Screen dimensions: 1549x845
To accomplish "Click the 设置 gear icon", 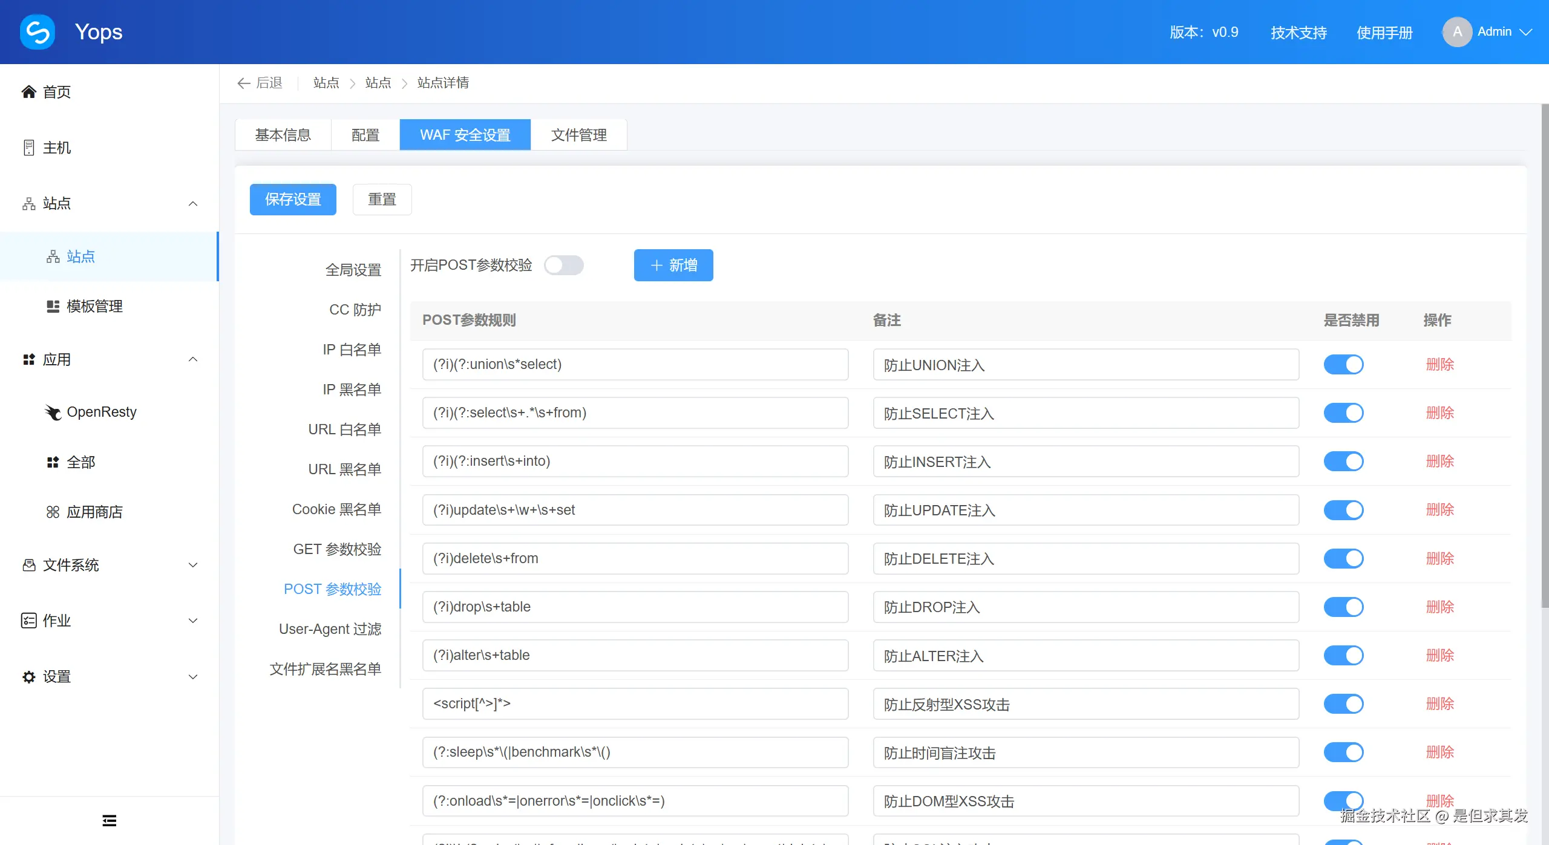I will (x=28, y=677).
